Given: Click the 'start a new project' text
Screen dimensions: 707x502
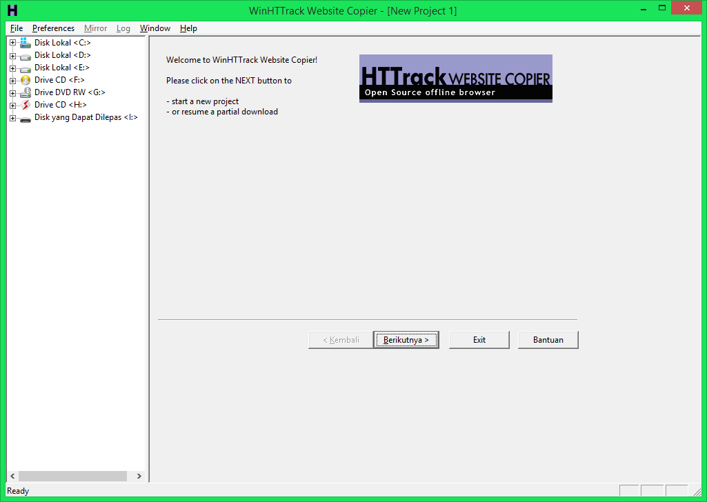Looking at the screenshot, I should pyautogui.click(x=205, y=101).
